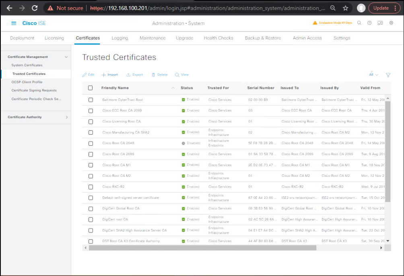This screenshot has height=276, width=404.
Task: Open the ISE settings gear icon
Action: tap(391, 23)
